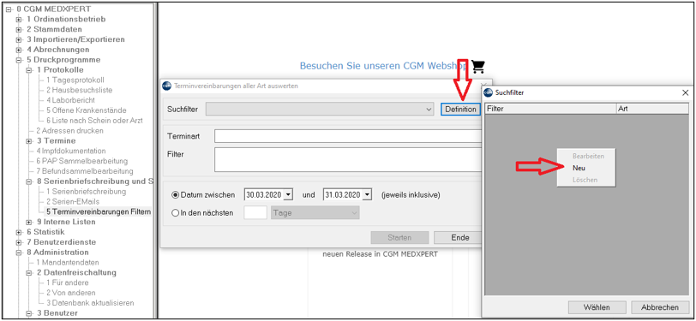The image size is (696, 321).
Task: Open '1 Mandantendaten' in the tree
Action: [x=68, y=263]
